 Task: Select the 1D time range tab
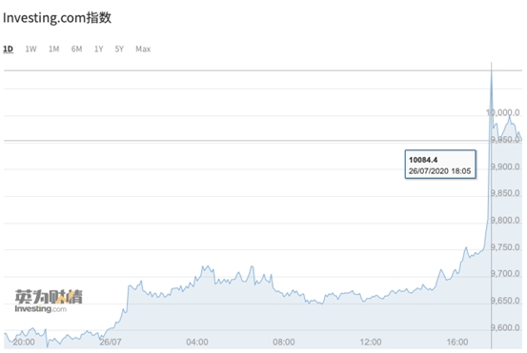pyautogui.click(x=8, y=49)
